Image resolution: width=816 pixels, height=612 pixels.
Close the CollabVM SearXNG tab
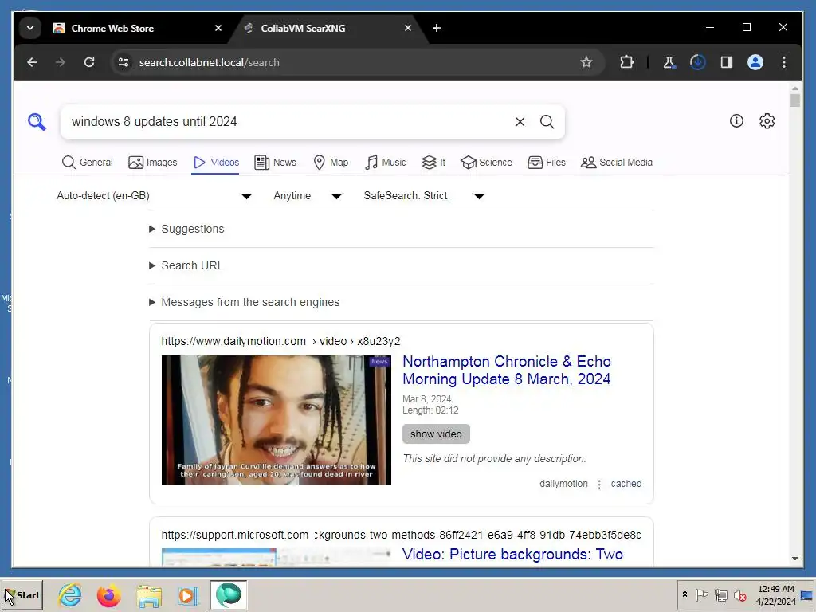tap(407, 28)
